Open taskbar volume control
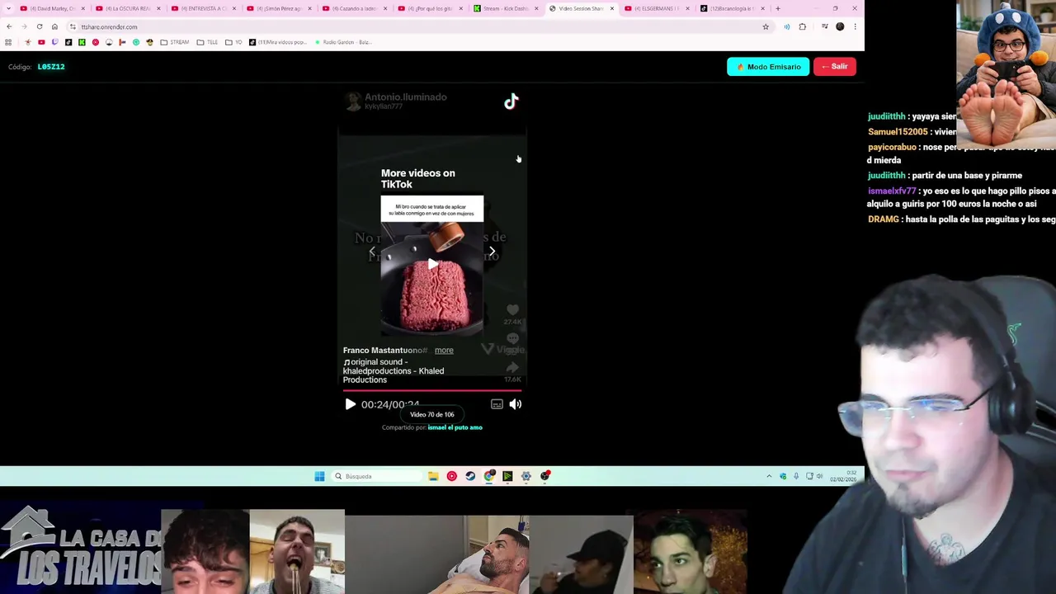1056x594 pixels. [819, 476]
